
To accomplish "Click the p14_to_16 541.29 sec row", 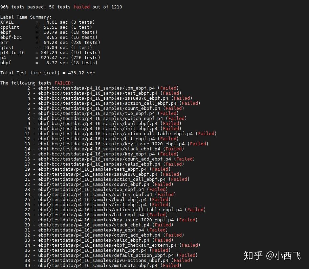I will pyautogui.click(x=50, y=52).
